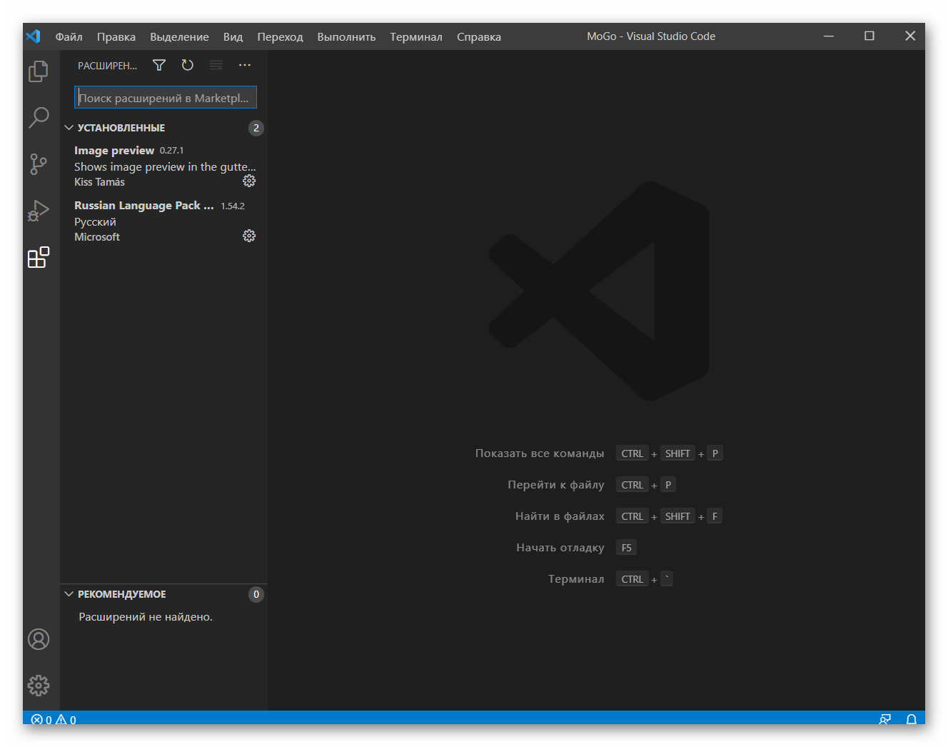This screenshot has width=948, height=747.
Task: Open the Выделение menu
Action: (179, 36)
